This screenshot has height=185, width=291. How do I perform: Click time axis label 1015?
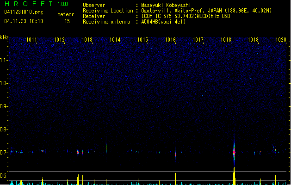pos(142,39)
